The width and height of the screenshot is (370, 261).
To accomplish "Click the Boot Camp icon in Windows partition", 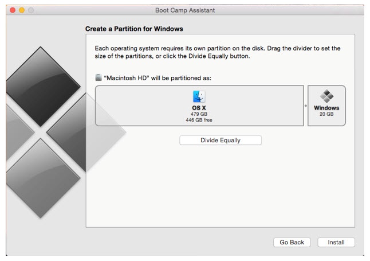I will 326,96.
